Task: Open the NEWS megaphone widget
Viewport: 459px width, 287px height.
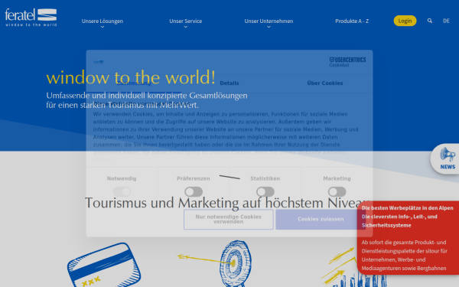Action: pyautogui.click(x=446, y=158)
